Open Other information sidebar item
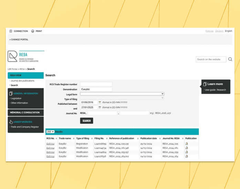The height and width of the screenshot is (189, 240). click(x=19, y=103)
